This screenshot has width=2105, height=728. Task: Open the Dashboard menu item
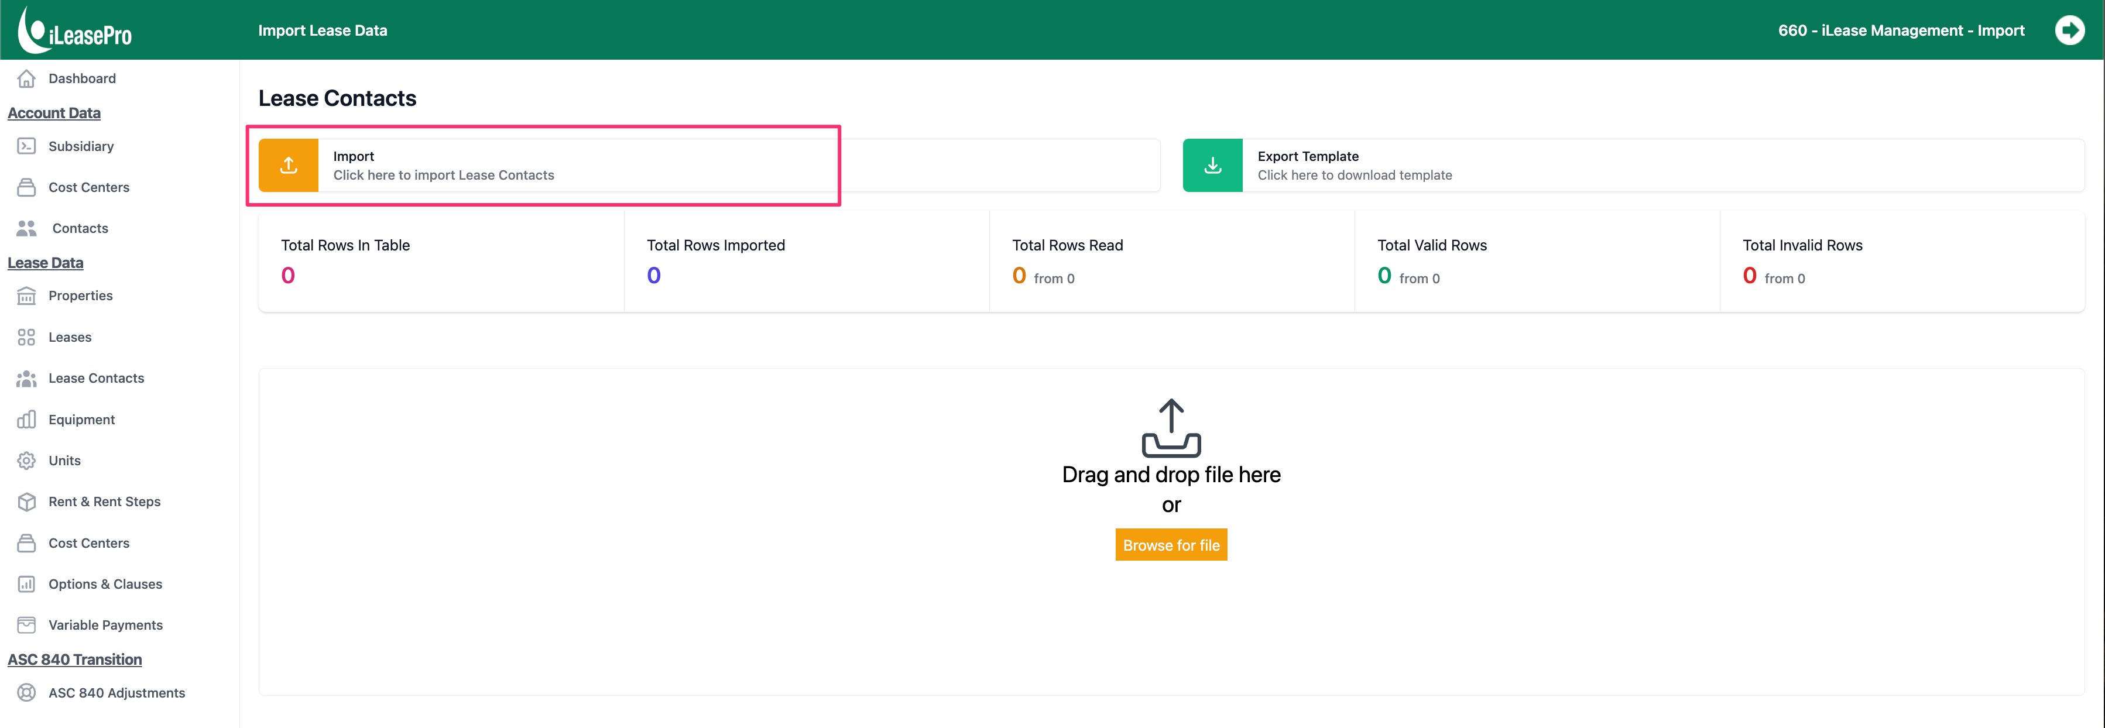click(82, 78)
